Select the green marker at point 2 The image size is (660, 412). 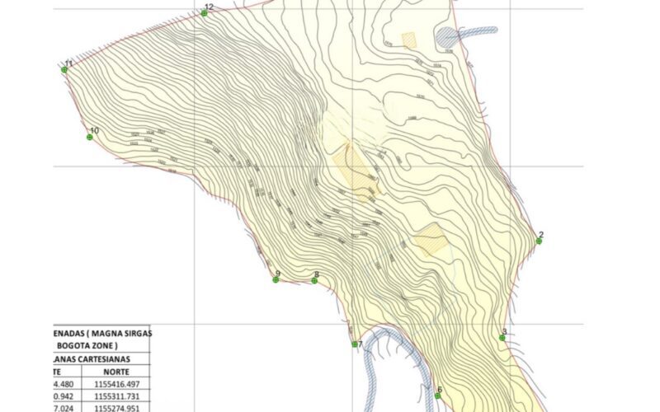[539, 241]
